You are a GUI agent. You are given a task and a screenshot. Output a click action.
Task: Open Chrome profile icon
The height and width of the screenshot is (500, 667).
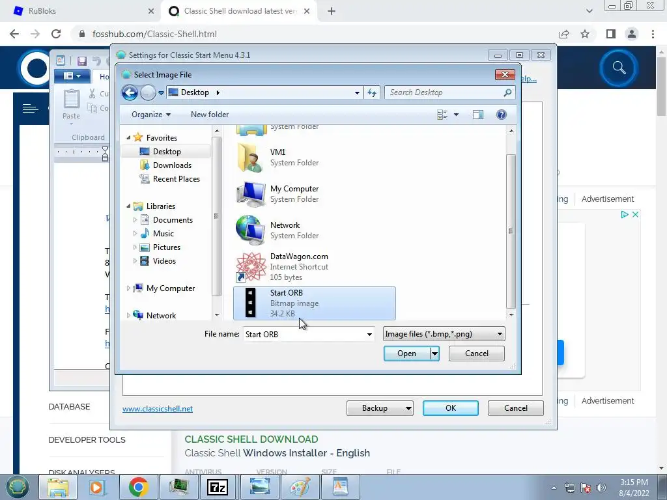pyautogui.click(x=632, y=34)
